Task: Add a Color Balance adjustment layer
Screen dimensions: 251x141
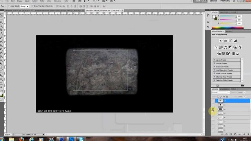Action: pyautogui.click(x=226, y=47)
